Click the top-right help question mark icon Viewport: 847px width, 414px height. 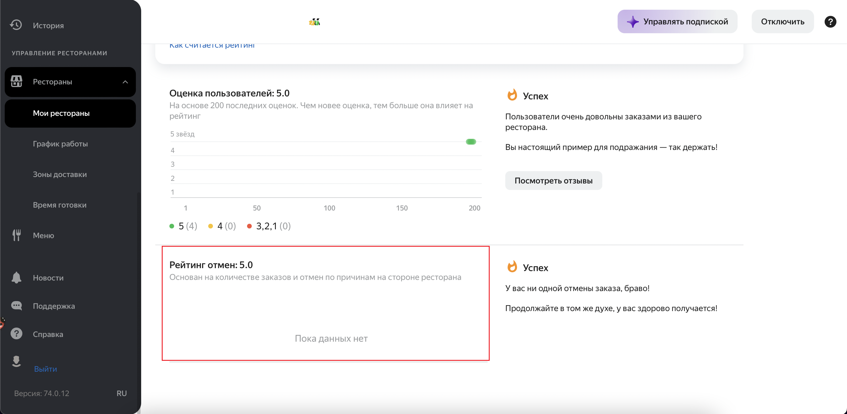click(830, 22)
